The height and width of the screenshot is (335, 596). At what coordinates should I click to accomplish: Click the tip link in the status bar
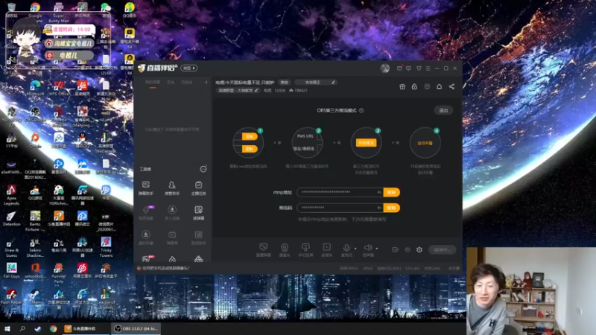165,268
